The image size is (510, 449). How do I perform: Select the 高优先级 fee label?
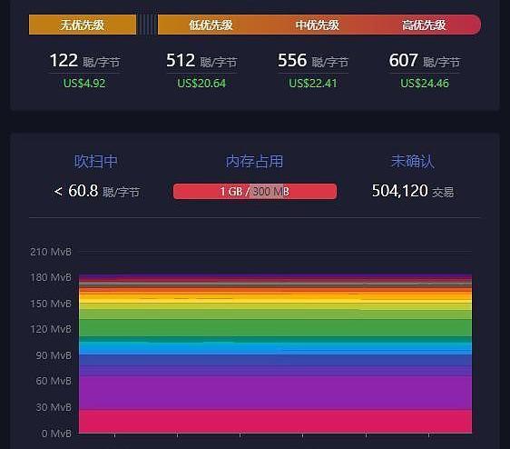tap(424, 25)
